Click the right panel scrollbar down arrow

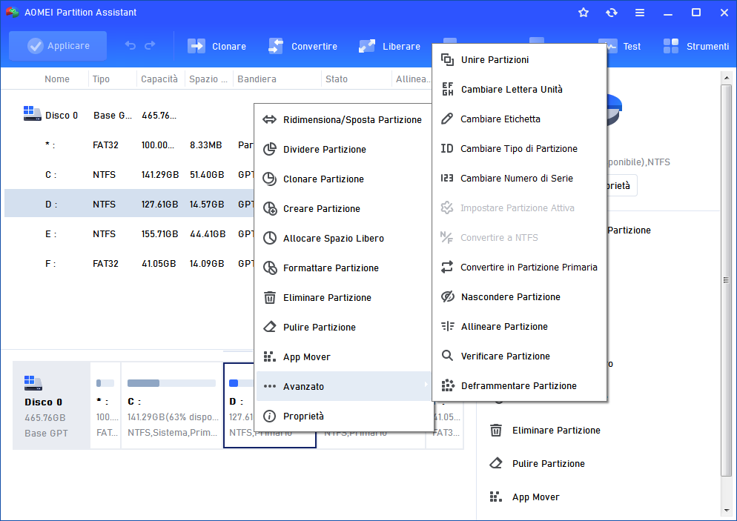click(727, 510)
